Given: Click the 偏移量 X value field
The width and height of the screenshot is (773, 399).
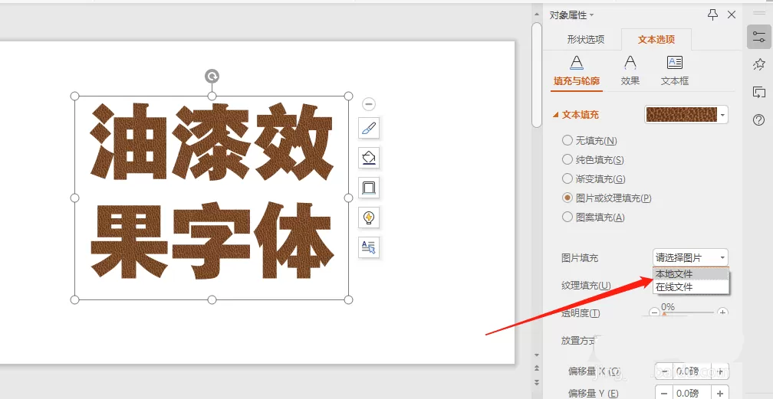Looking at the screenshot, I should pyautogui.click(x=692, y=371).
